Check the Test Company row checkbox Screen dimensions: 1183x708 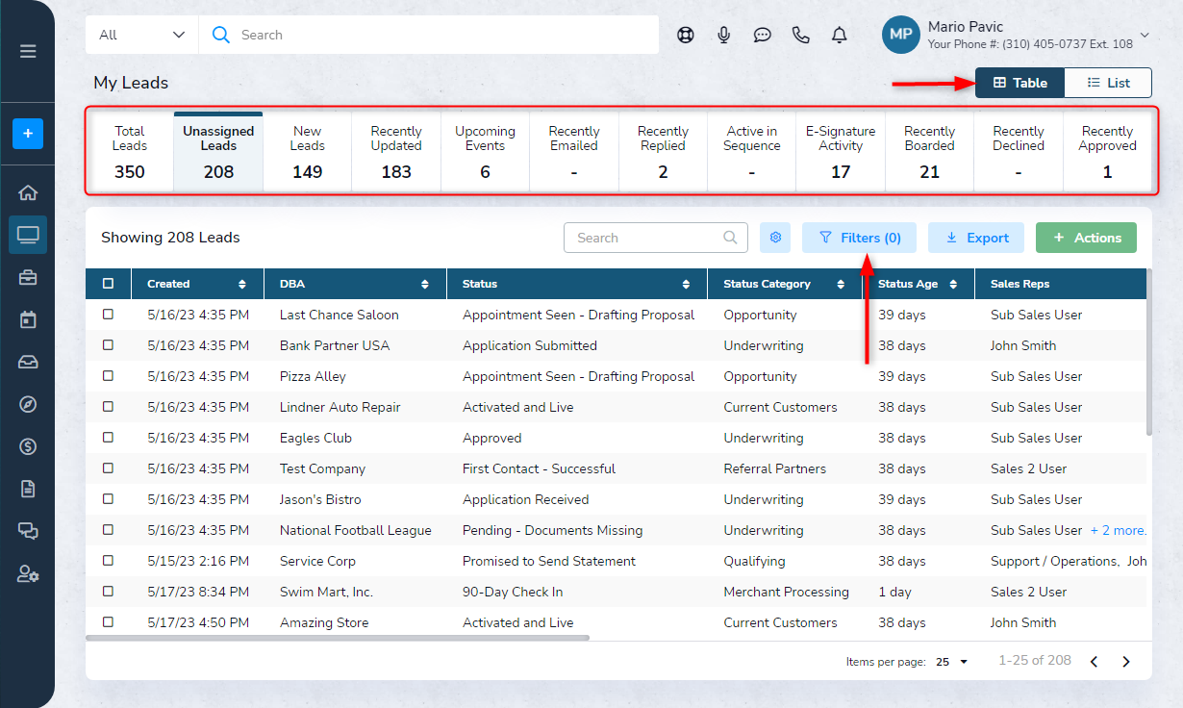tap(108, 468)
